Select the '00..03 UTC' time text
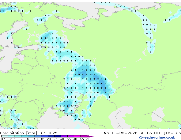This screenshot has height=140, width=181. click(150, 133)
